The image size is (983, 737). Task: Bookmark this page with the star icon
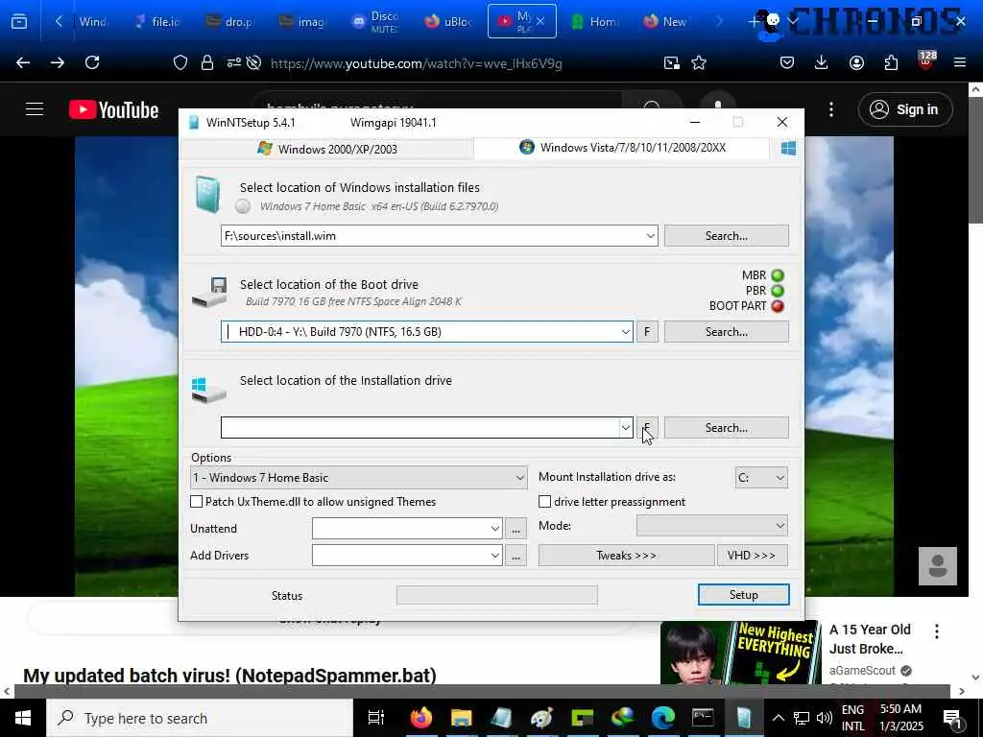[x=699, y=62]
